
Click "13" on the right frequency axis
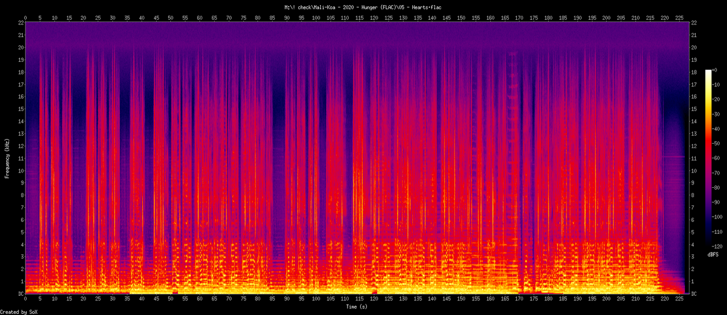click(695, 133)
